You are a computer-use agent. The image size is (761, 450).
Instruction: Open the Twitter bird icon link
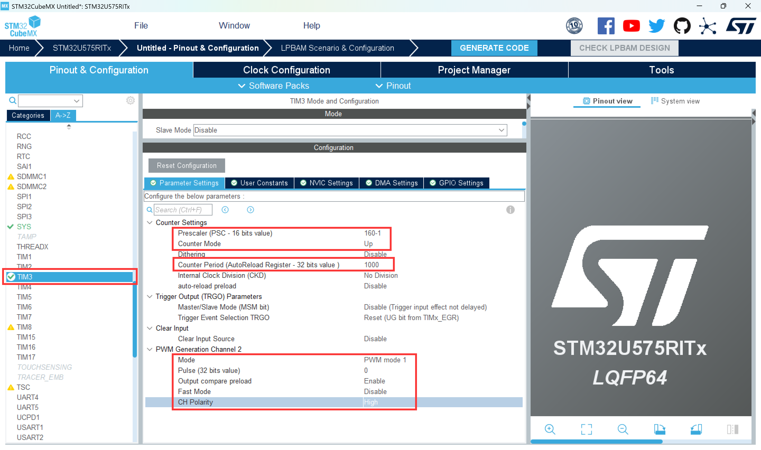point(656,26)
